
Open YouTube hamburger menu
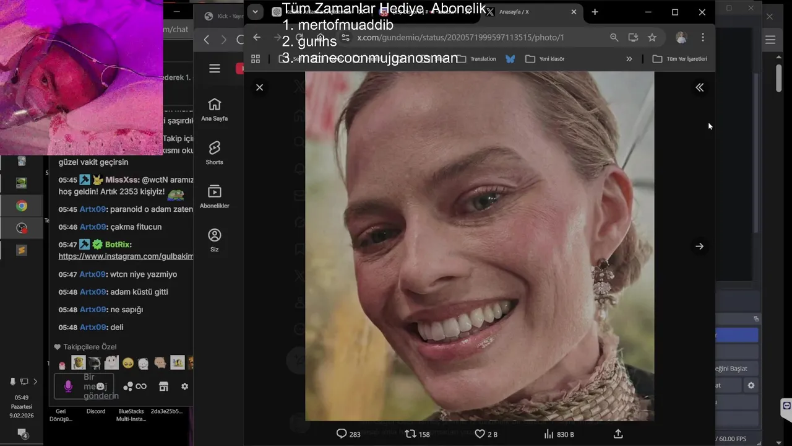click(215, 68)
